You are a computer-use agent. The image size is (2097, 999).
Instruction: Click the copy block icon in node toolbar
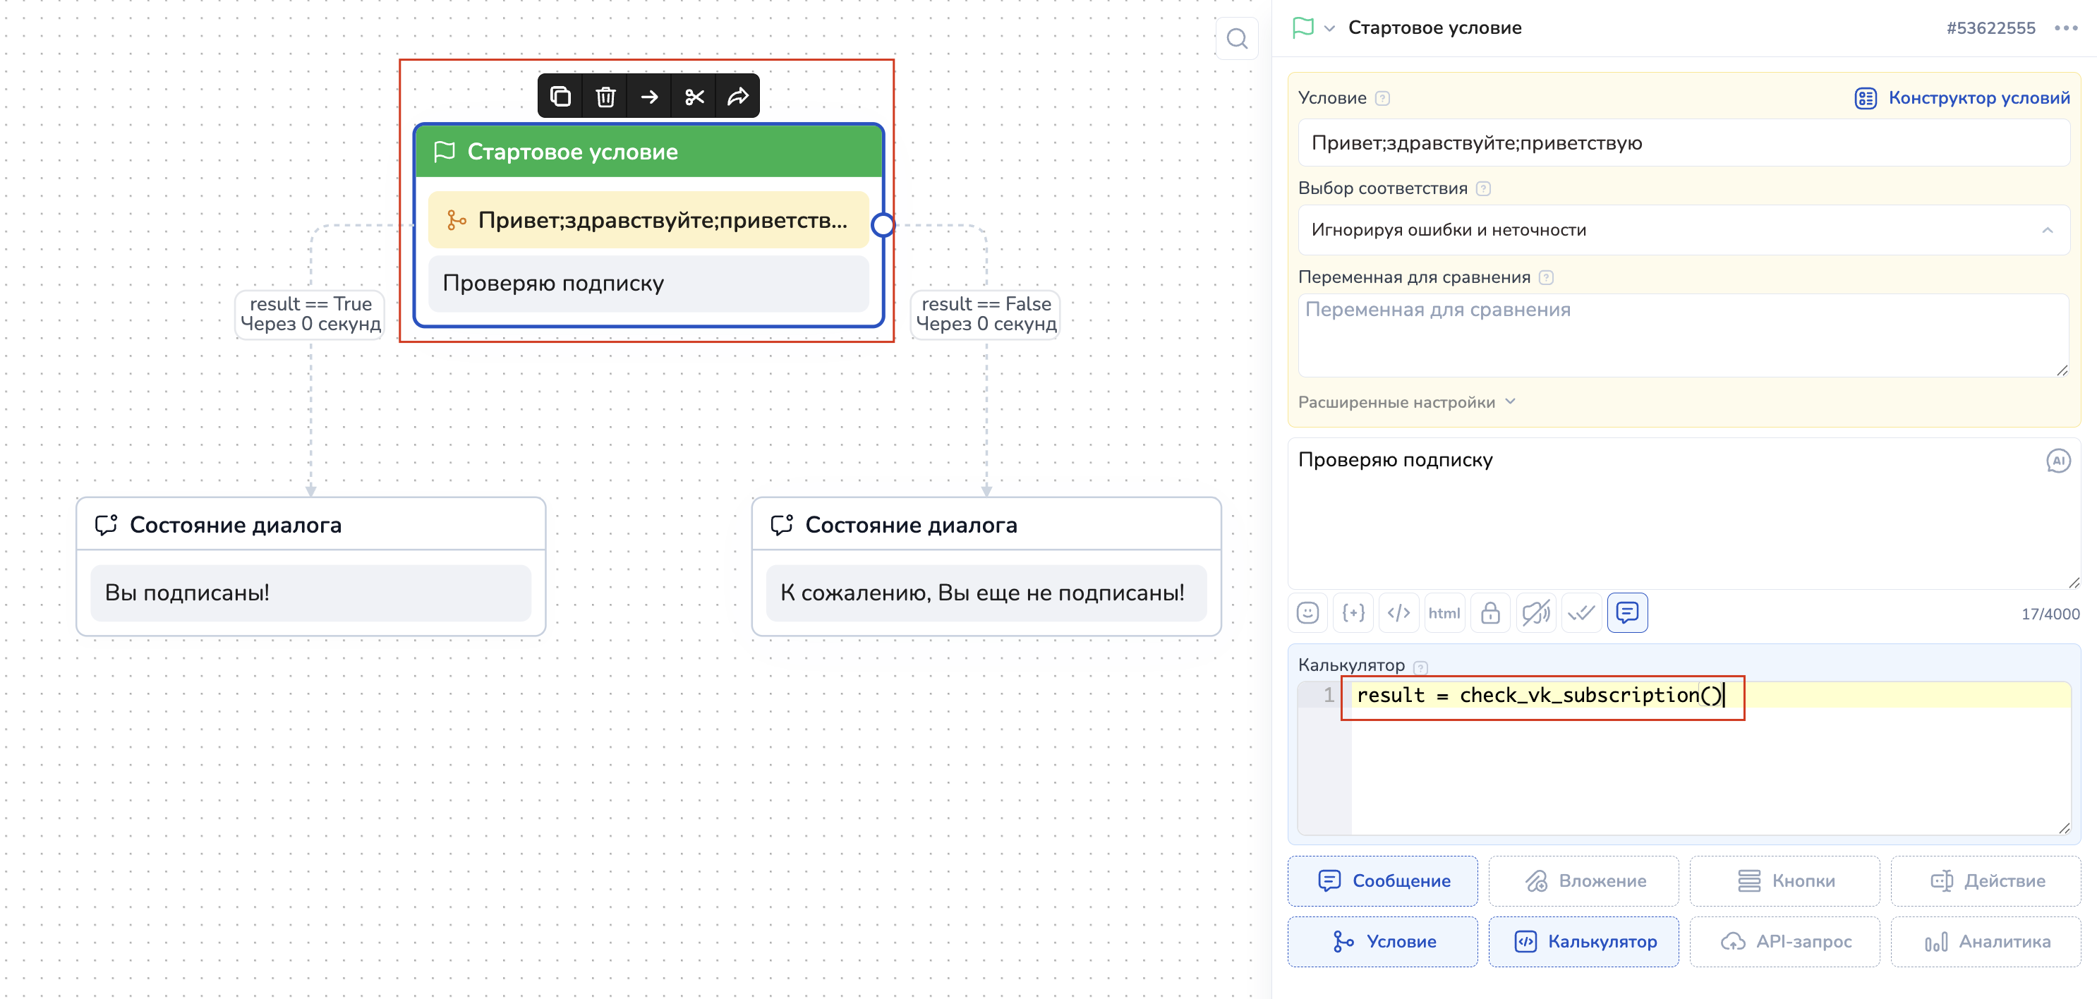pos(560,97)
